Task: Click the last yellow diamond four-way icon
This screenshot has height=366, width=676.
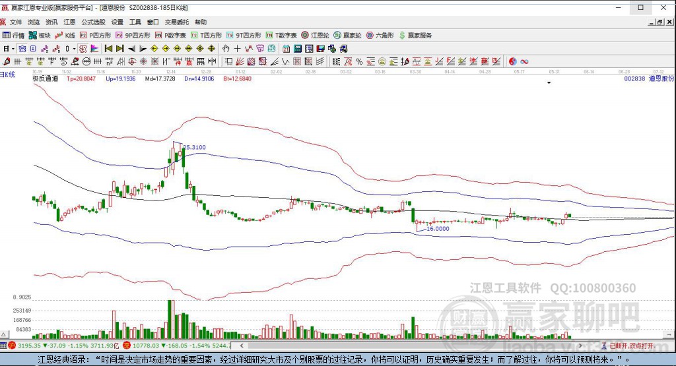Action: coord(211,49)
